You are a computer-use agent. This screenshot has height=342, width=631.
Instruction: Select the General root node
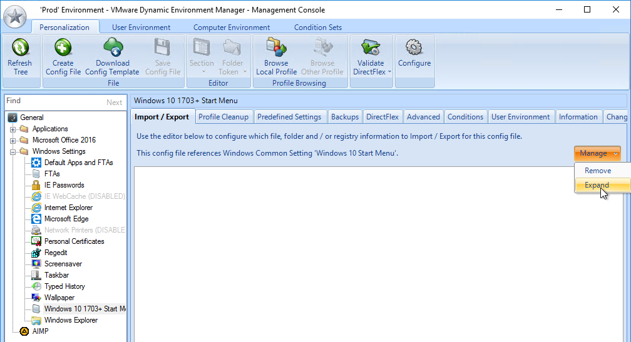(x=32, y=118)
